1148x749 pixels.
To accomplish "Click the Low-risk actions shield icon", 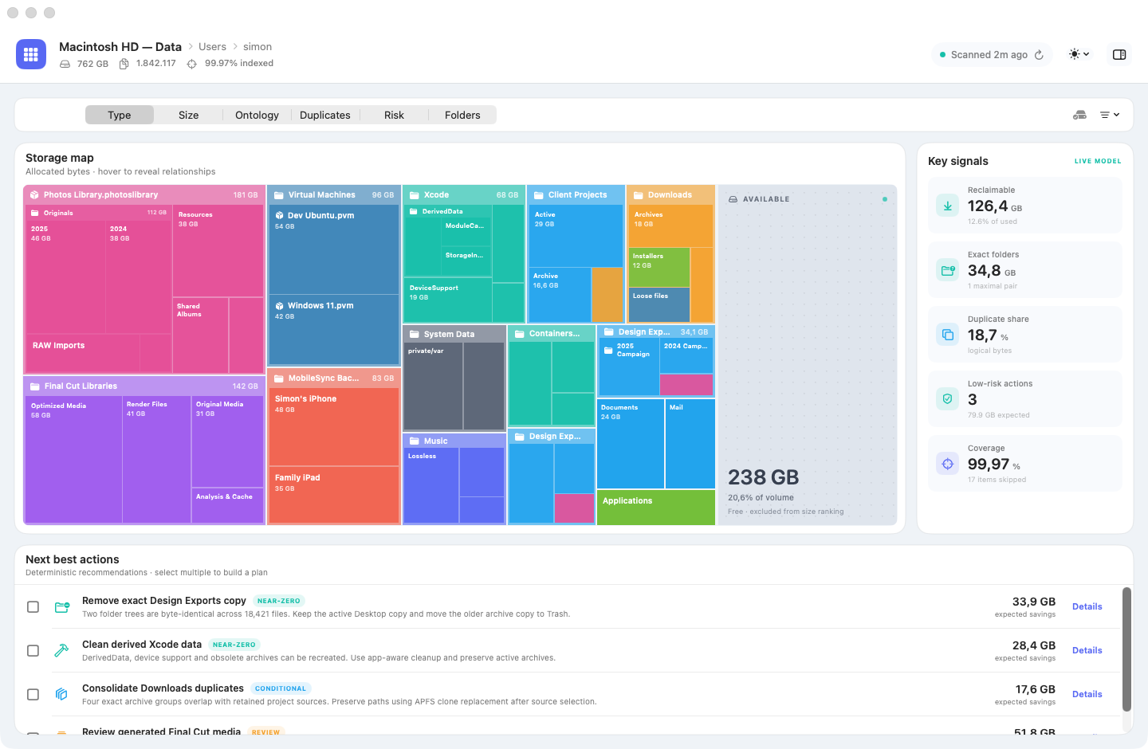I will coord(948,399).
